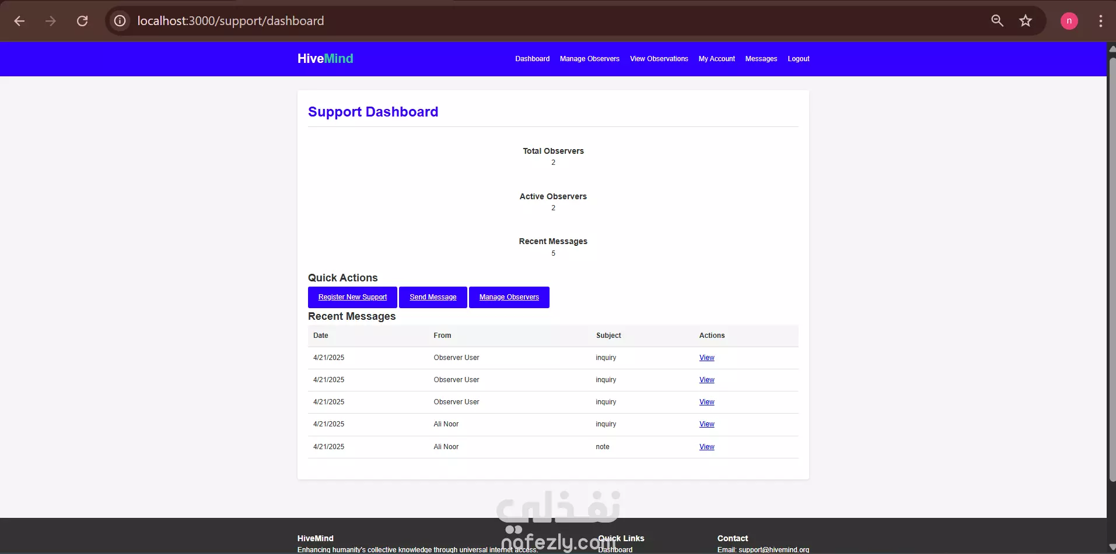
Task: Click the From column header
Action: pyautogui.click(x=442, y=336)
